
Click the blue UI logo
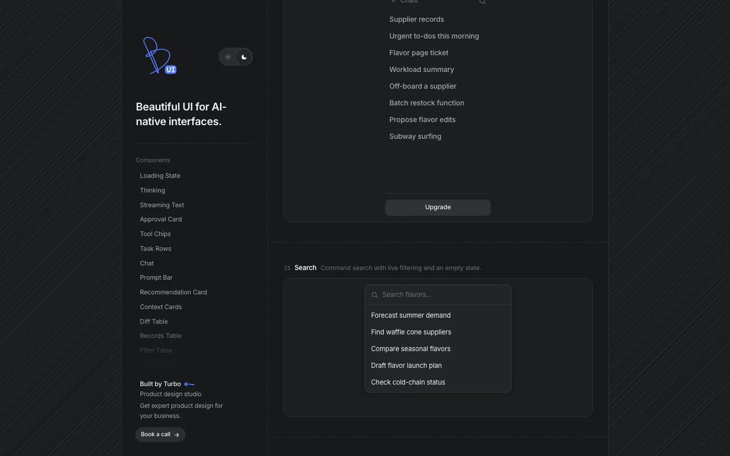tap(159, 56)
